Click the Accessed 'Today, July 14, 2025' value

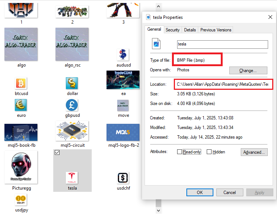pyautogui.click(x=210, y=137)
